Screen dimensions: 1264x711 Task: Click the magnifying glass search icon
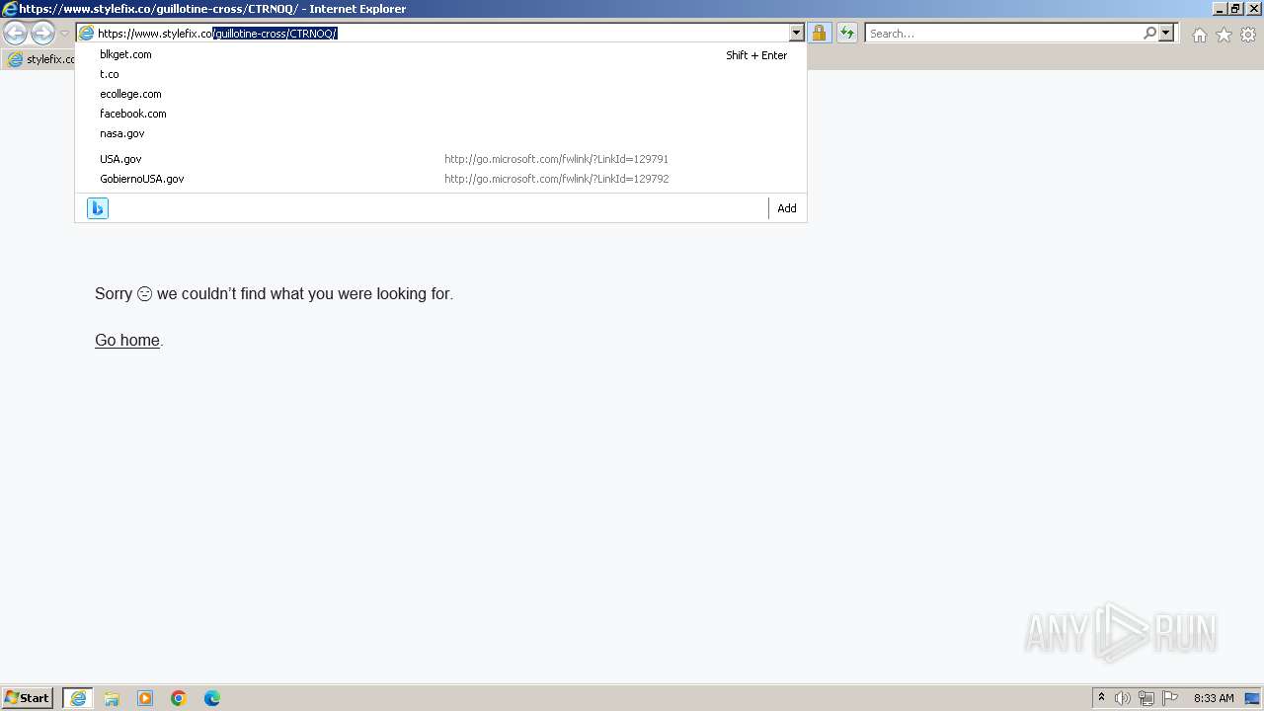pos(1149,33)
